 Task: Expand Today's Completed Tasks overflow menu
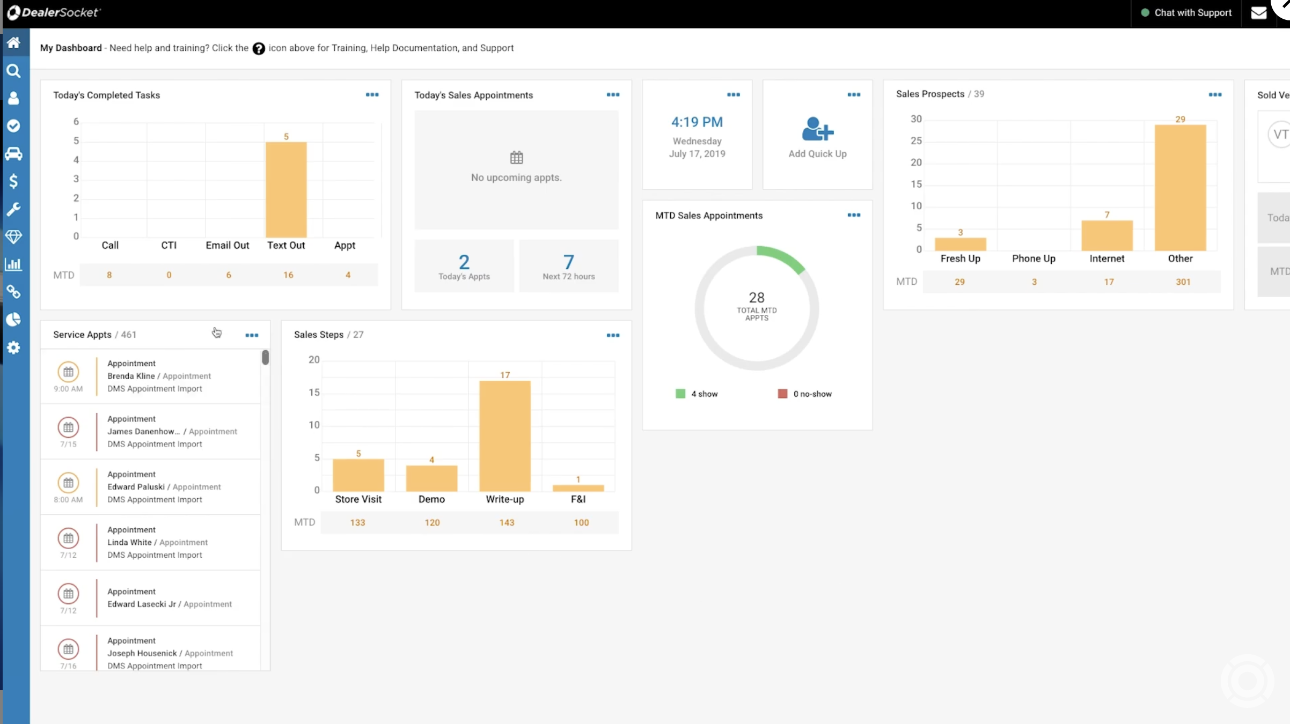[372, 94]
